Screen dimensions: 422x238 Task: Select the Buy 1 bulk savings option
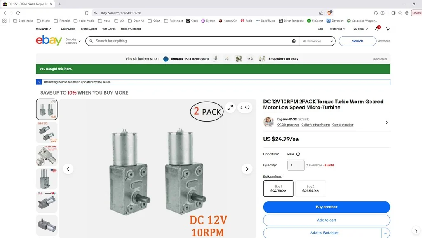point(278,189)
